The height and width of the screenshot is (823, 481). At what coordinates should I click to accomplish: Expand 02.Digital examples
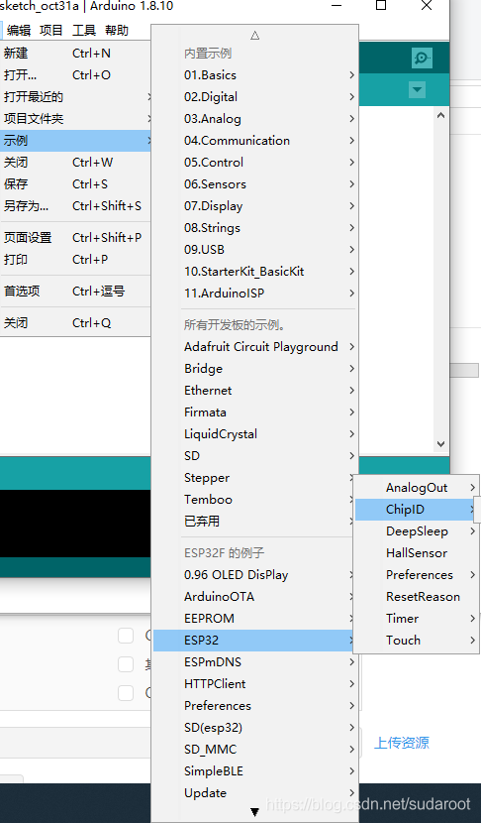255,97
